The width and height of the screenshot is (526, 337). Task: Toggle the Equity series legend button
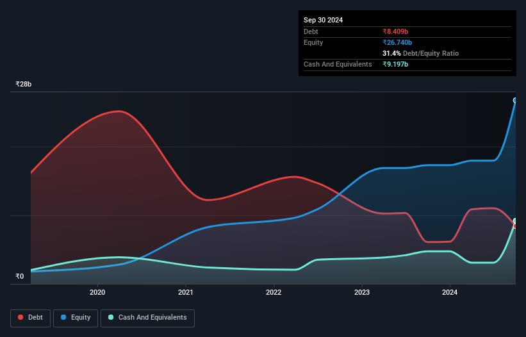coord(76,318)
